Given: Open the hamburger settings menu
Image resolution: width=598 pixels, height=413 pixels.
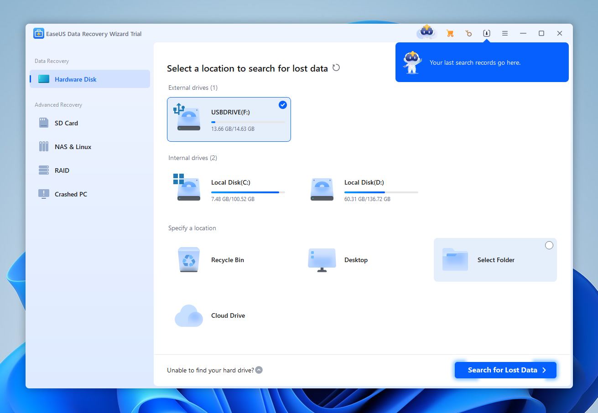Looking at the screenshot, I should coord(504,33).
